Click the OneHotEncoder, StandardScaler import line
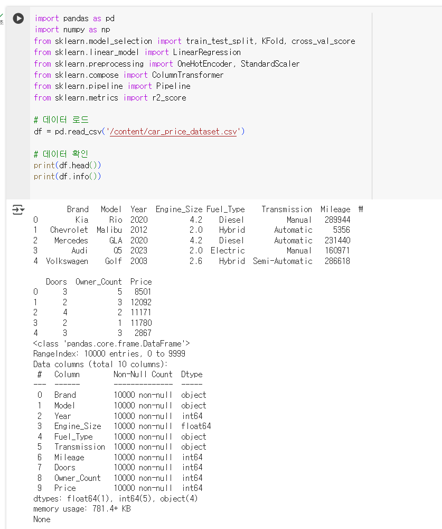The image size is (442, 529). (166, 64)
